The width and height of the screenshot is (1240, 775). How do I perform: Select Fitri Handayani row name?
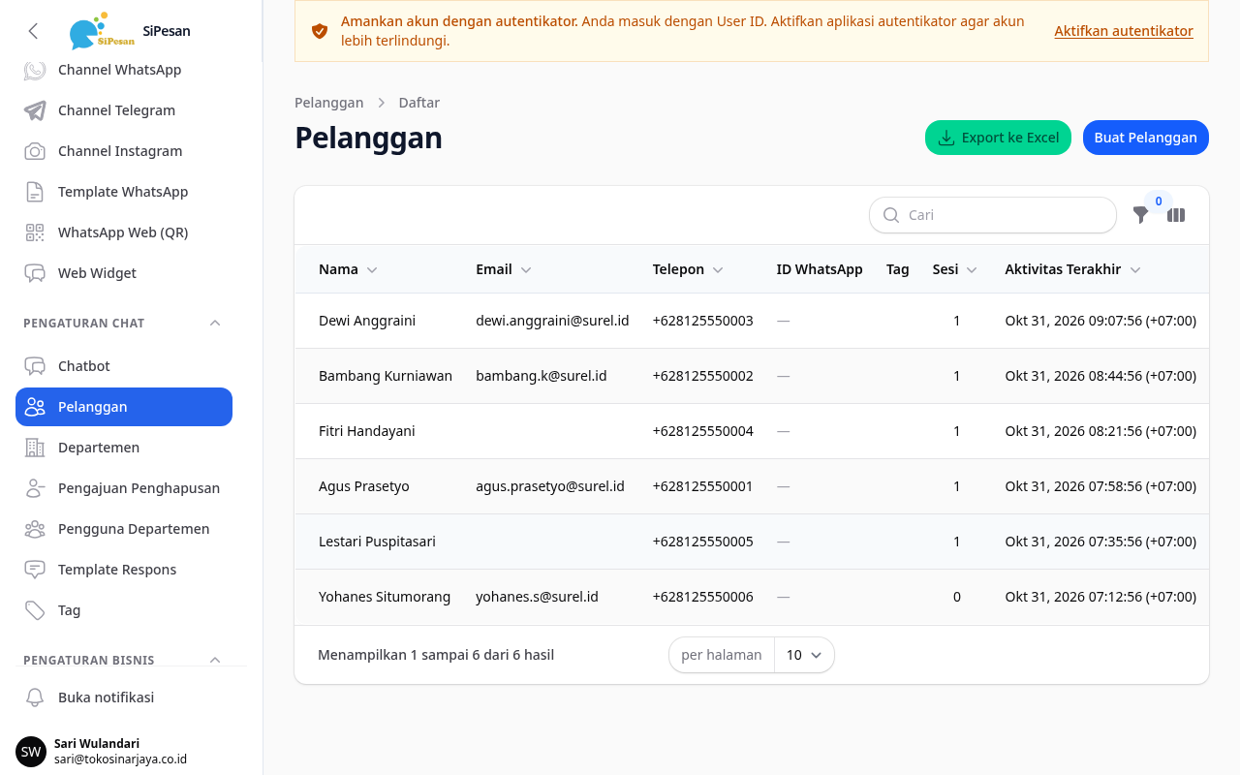click(367, 431)
